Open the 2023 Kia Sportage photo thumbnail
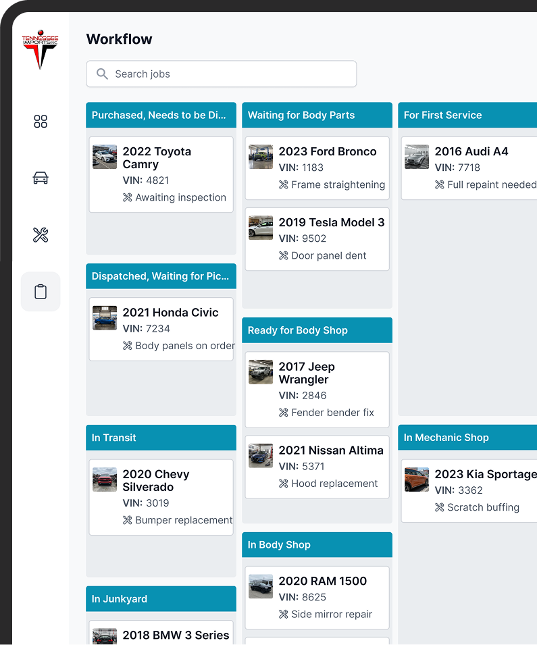 click(x=417, y=480)
